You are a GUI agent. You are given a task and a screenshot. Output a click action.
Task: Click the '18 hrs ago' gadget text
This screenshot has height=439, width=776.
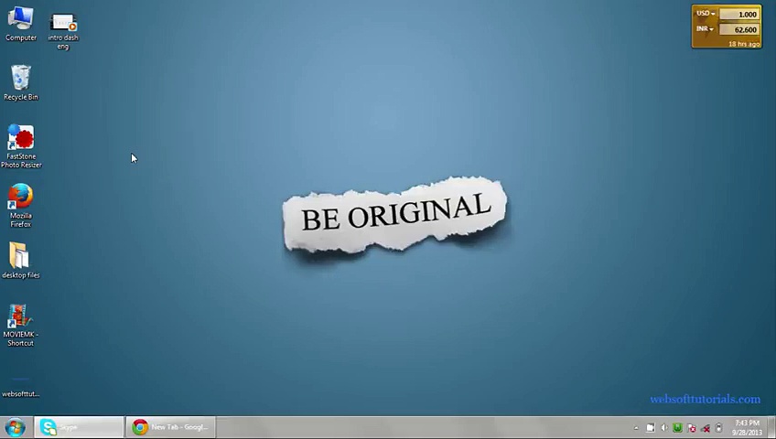[744, 44]
